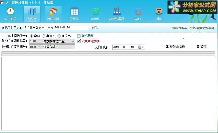Click the 捐助 coffee cup icon
This screenshot has height=133, width=218.
pyautogui.click(x=159, y=11)
